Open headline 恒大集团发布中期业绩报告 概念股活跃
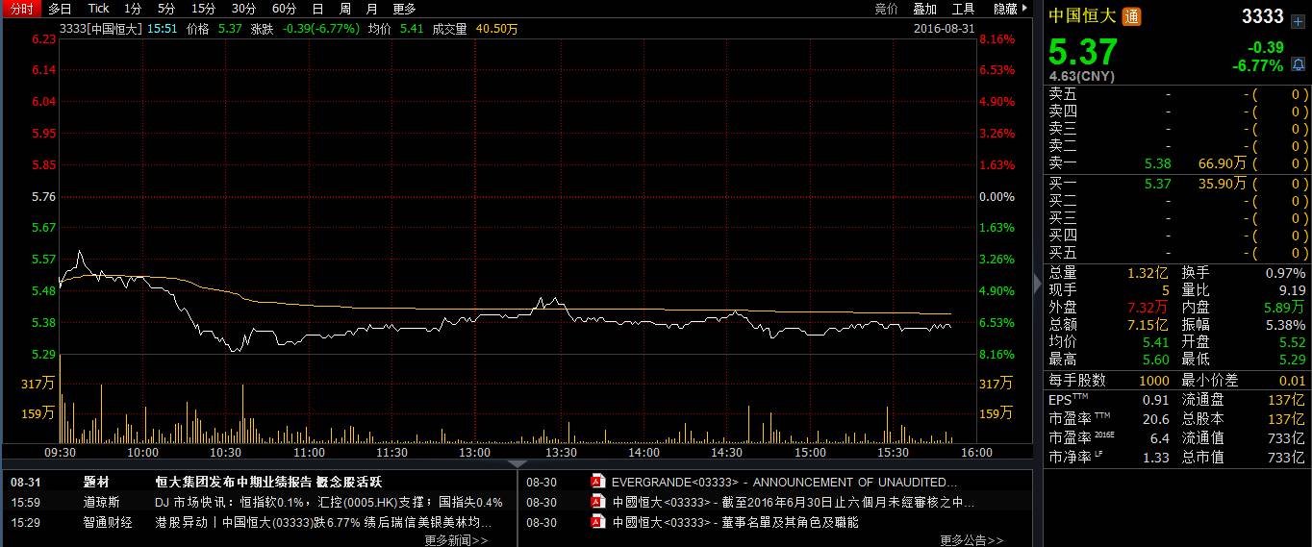Screen dimensions: 1312x547 coord(268,482)
